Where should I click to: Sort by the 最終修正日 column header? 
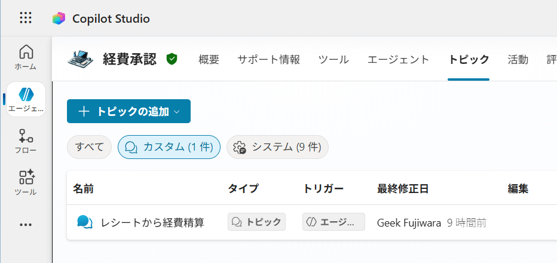(403, 189)
